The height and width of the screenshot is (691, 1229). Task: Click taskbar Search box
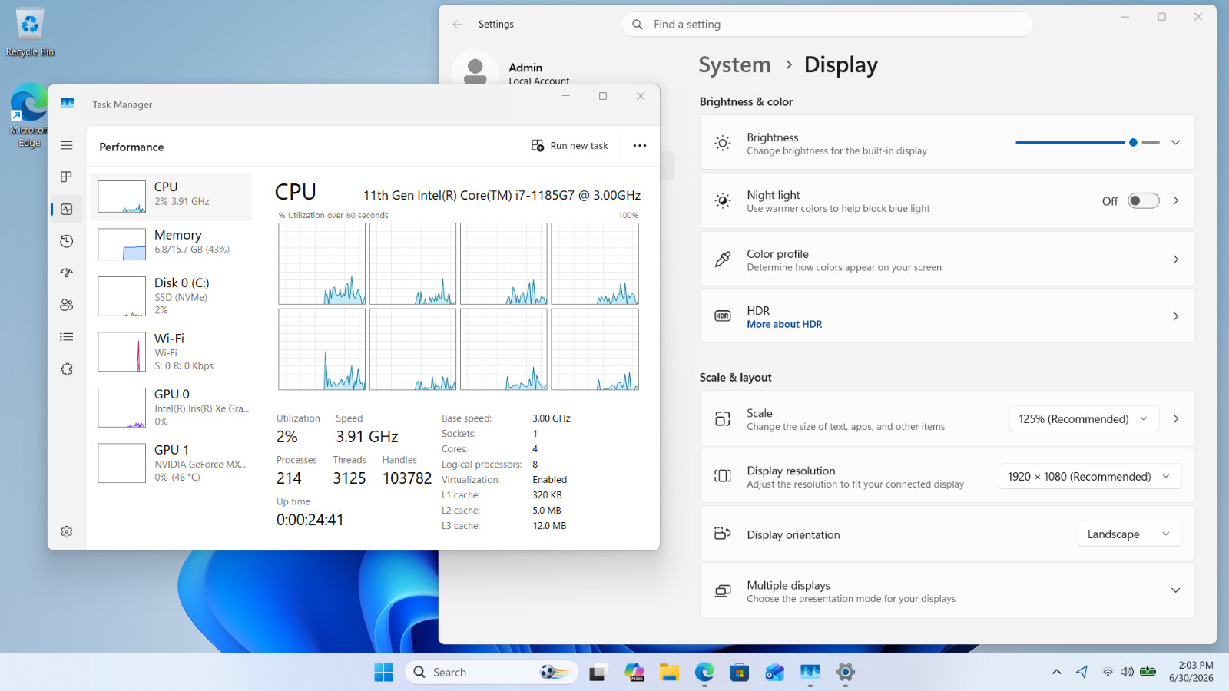492,672
